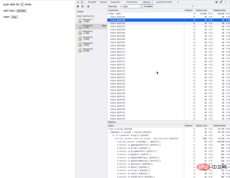Select context in eval() retainer row
This screenshot has height=178, width=230.
point(168,174)
